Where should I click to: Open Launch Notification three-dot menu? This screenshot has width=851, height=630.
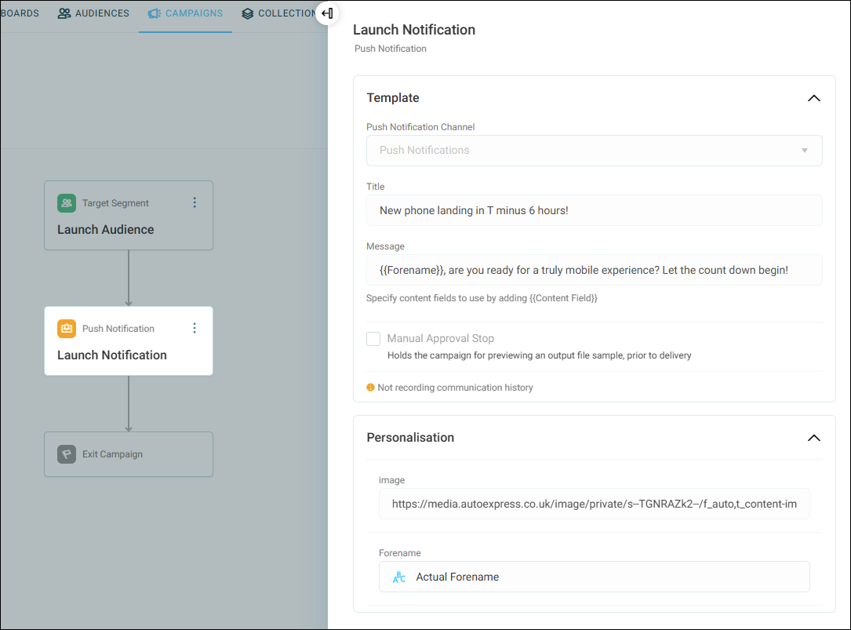coord(195,328)
